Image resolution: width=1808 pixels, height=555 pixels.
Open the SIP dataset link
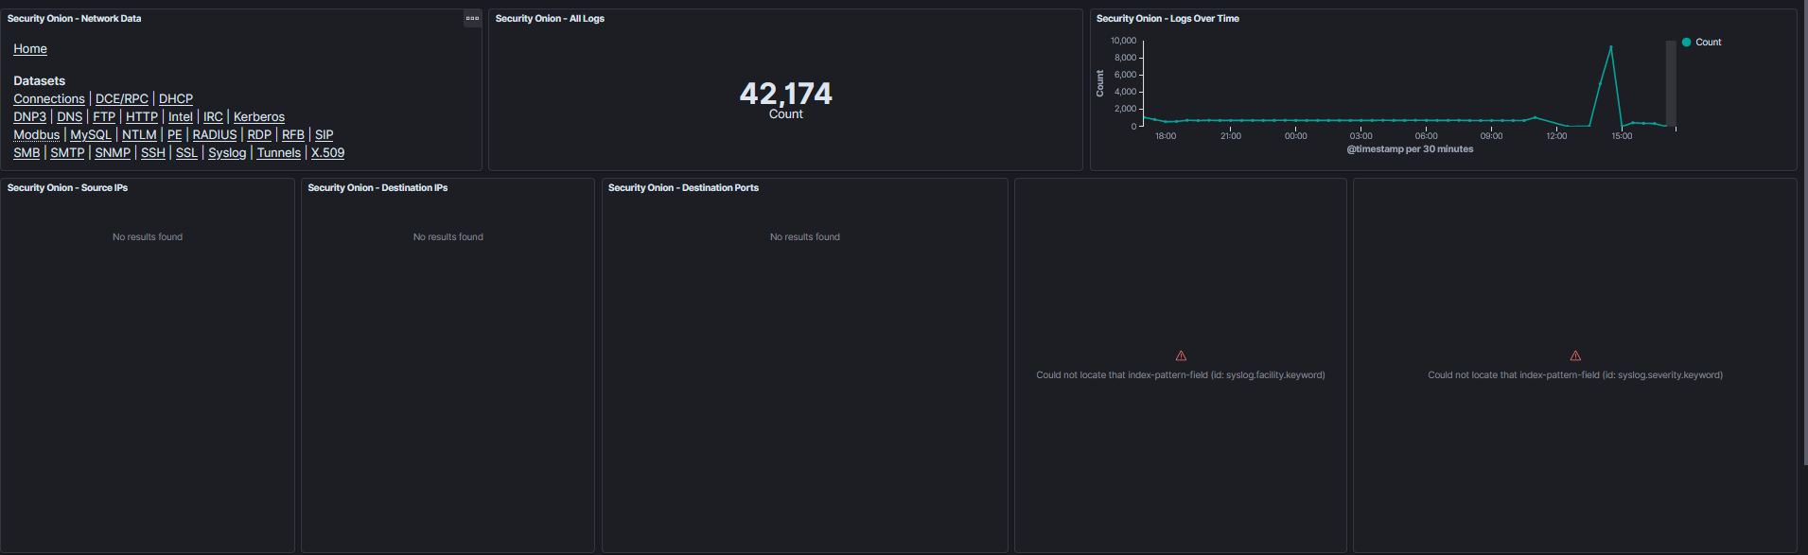[324, 134]
